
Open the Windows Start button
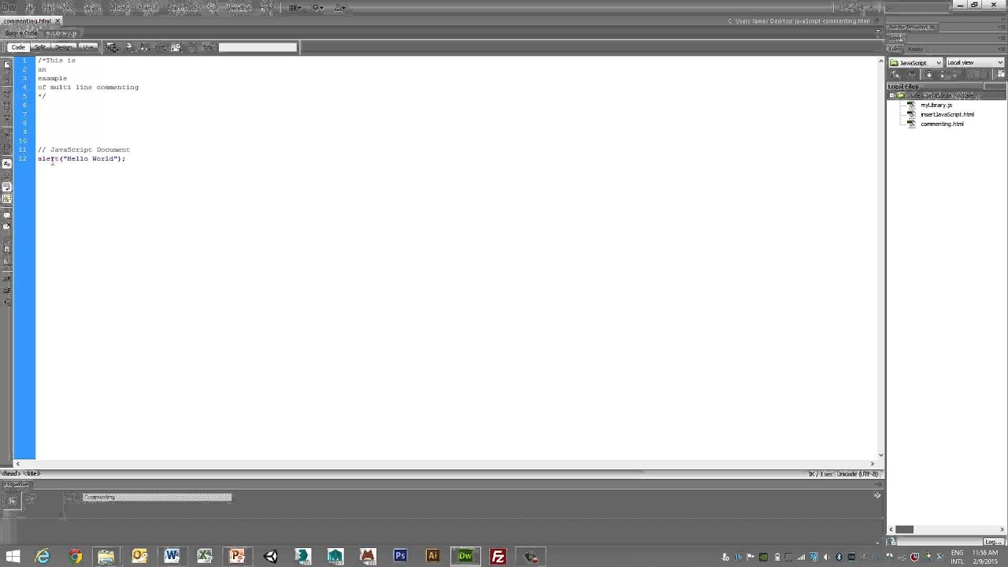click(13, 557)
